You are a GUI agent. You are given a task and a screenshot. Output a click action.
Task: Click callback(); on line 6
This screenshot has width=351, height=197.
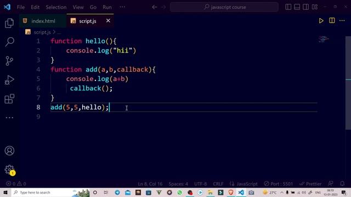click(x=91, y=89)
